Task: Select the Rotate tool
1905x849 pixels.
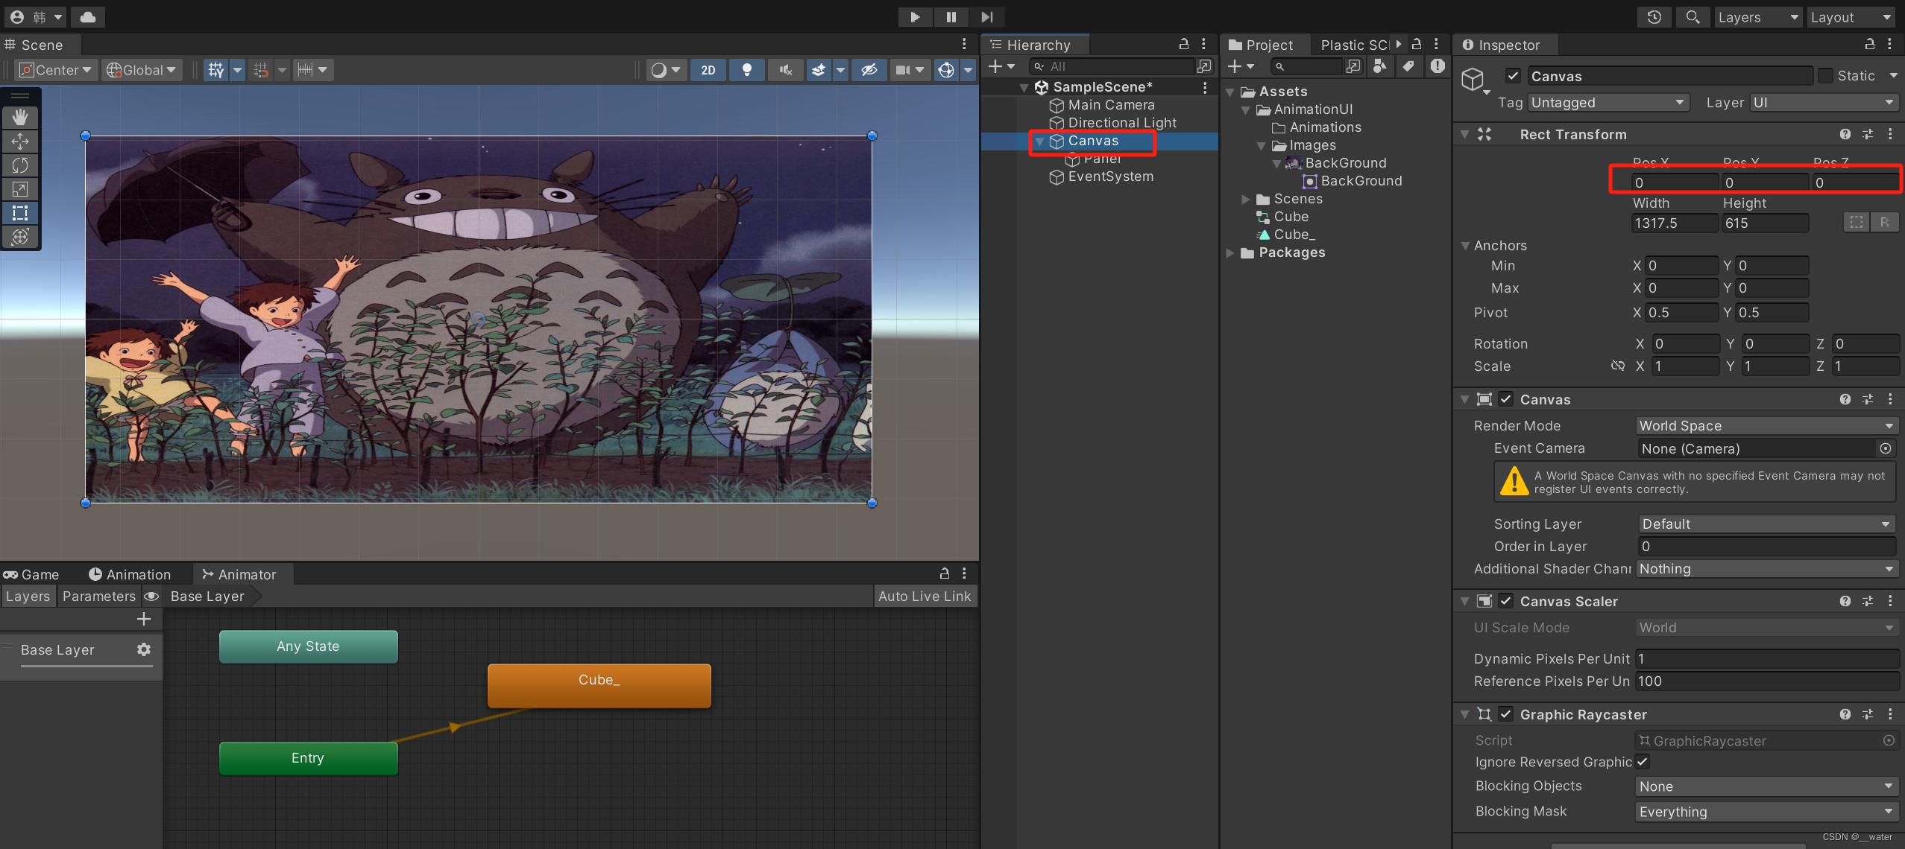Action: coord(20,165)
